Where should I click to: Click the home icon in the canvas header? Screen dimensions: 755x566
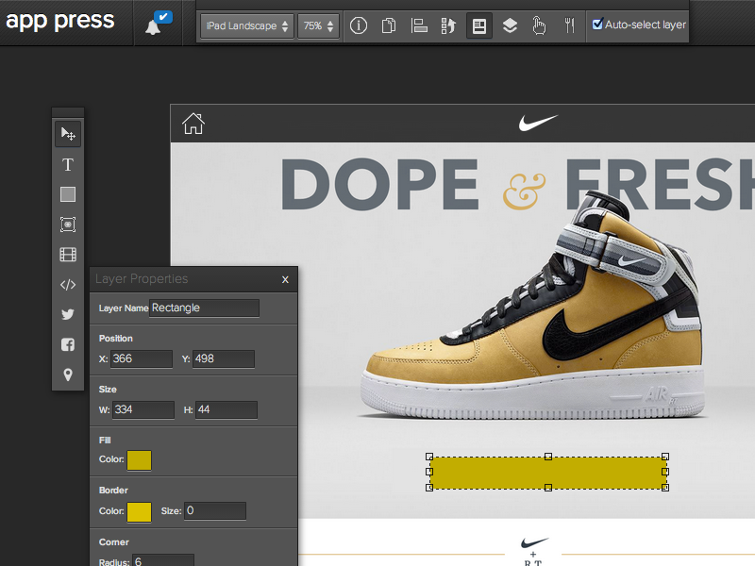(x=193, y=124)
